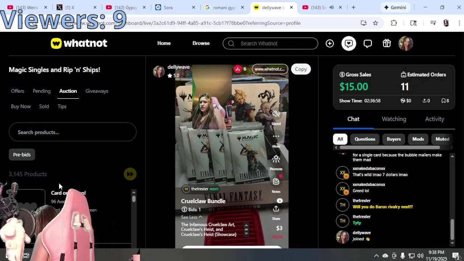Click the chat filter horizontal scrollbar

(390, 148)
